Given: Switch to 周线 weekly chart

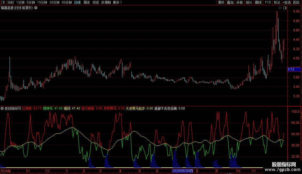Looking at the screenshot, I should pos(87,2).
